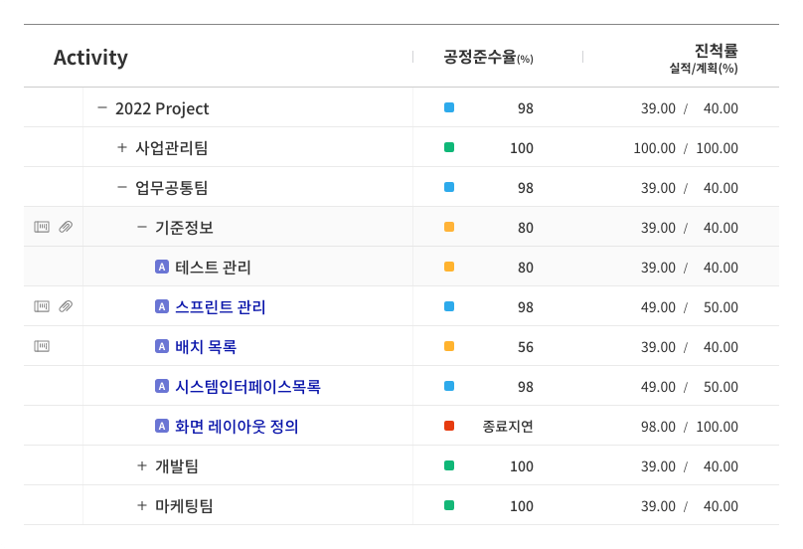803x549 pixels.
Task: Click the A badge beside 배치 목록
Action: click(x=162, y=346)
